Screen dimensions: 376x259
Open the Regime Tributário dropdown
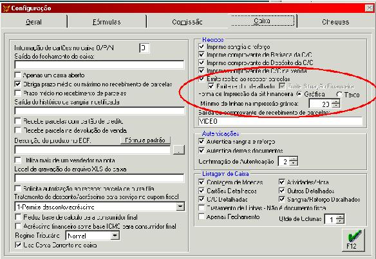click(115, 236)
